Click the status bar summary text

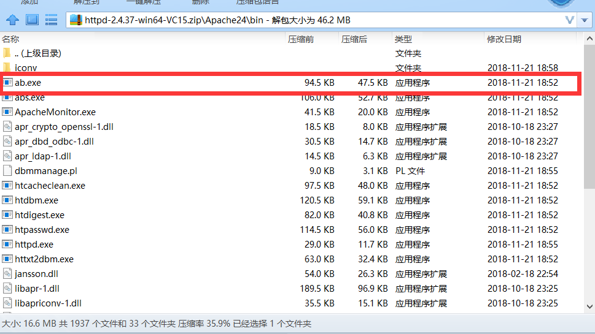(x=157, y=324)
